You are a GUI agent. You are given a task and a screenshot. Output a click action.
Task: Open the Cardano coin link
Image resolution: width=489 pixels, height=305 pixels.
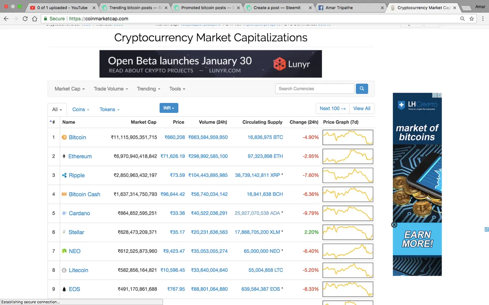tap(79, 213)
